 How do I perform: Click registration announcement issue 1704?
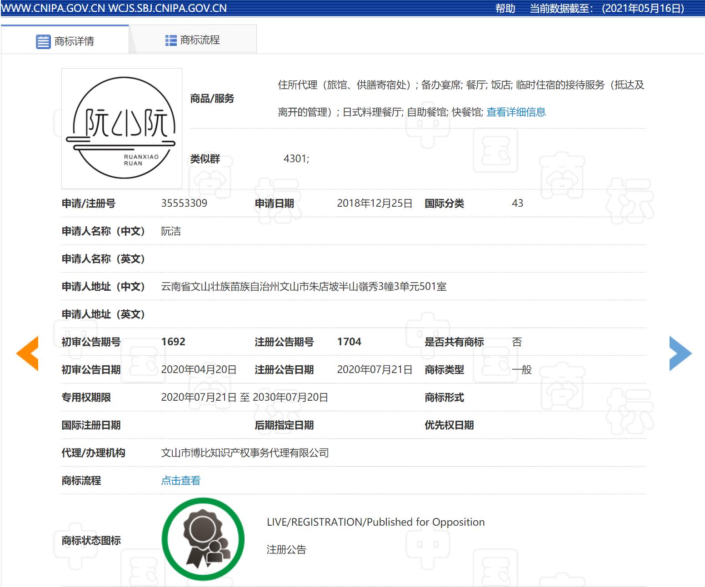point(349,342)
